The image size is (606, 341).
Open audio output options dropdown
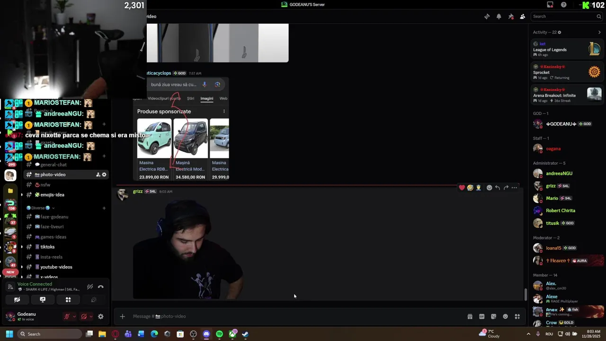91,316
